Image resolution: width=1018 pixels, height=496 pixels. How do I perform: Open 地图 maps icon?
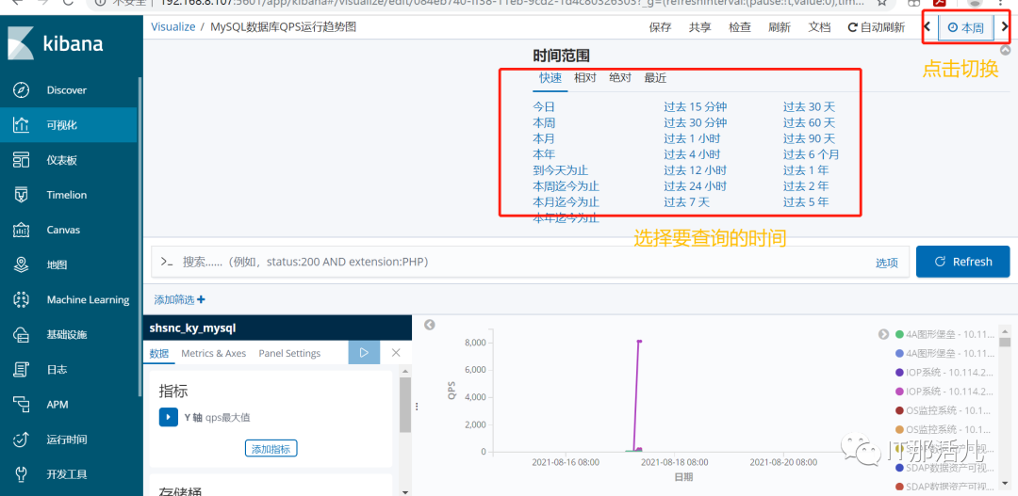coord(22,264)
